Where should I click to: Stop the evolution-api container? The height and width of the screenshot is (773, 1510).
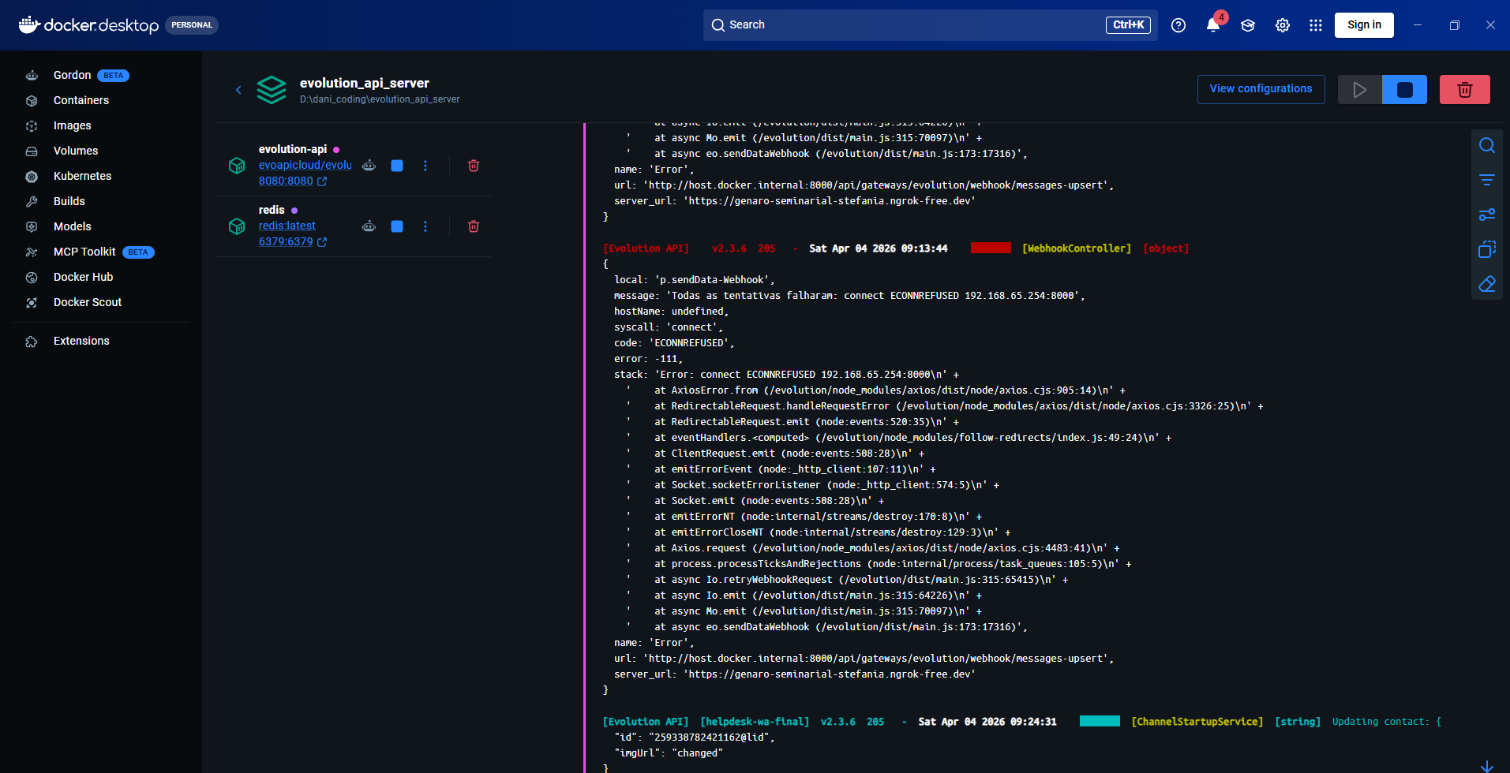coord(396,166)
